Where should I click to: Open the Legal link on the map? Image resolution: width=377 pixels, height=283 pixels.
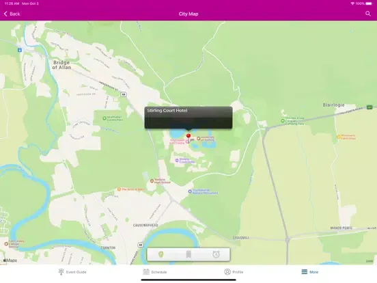369,261
